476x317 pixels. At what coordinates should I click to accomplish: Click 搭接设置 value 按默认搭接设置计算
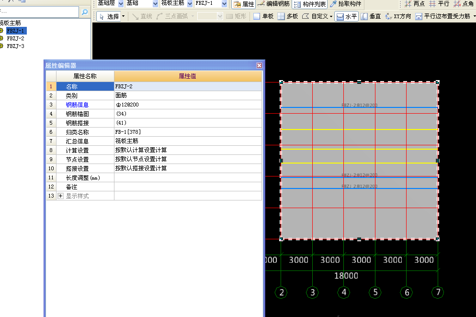tap(188, 169)
